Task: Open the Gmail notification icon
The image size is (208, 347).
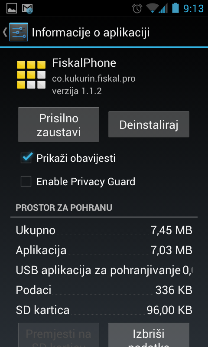Action: point(27,9)
